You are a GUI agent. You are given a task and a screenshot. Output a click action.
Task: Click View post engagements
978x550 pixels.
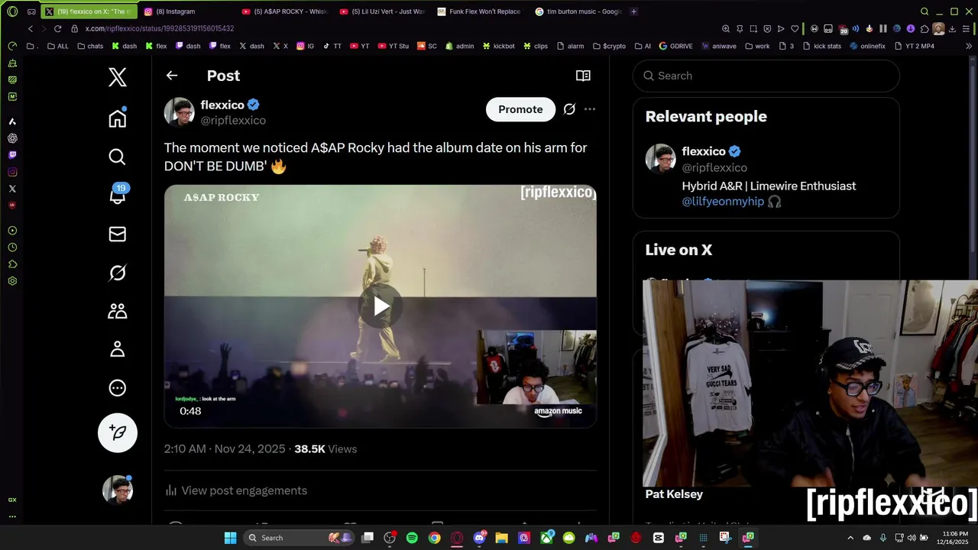coord(236,490)
